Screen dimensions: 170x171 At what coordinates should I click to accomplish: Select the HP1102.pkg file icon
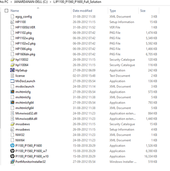(x=12, y=32)
